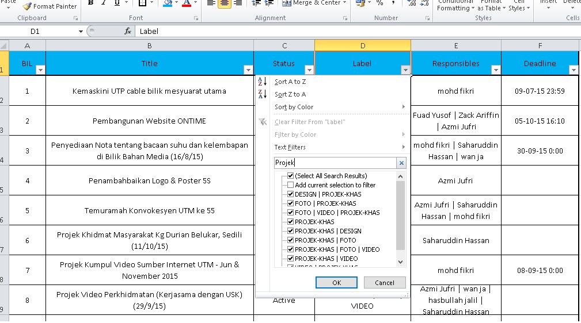Image resolution: width=581 pixels, height=323 pixels.
Task: Uncheck FOTO | VIDEO | PROJEK-KHAS
Action: click(x=290, y=213)
